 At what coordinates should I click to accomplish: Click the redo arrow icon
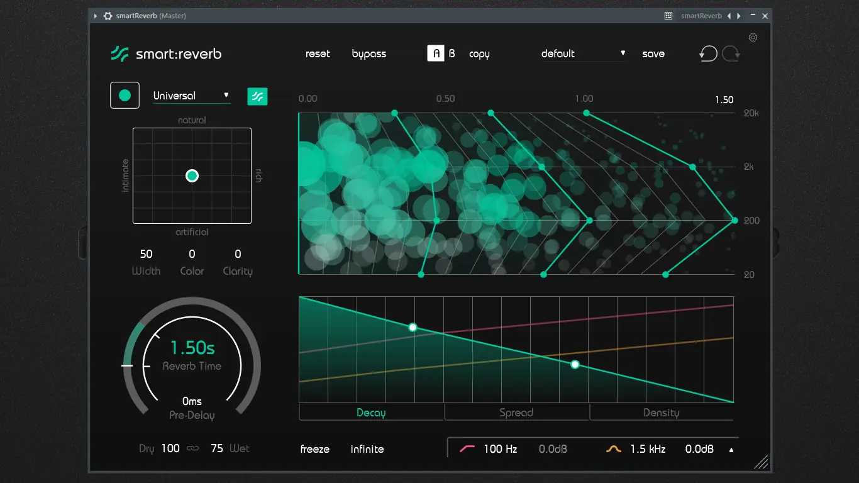coord(731,54)
